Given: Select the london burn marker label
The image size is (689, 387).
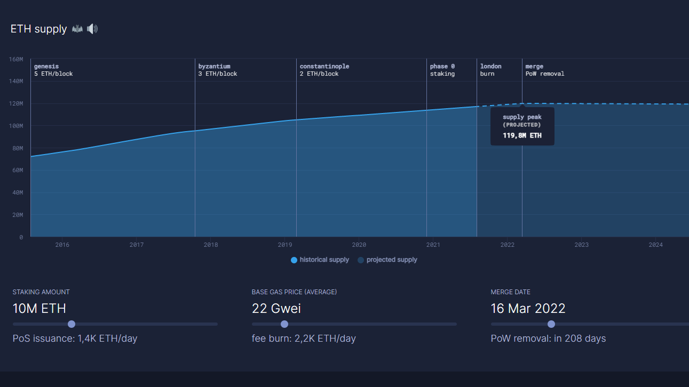Looking at the screenshot, I should [x=490, y=70].
